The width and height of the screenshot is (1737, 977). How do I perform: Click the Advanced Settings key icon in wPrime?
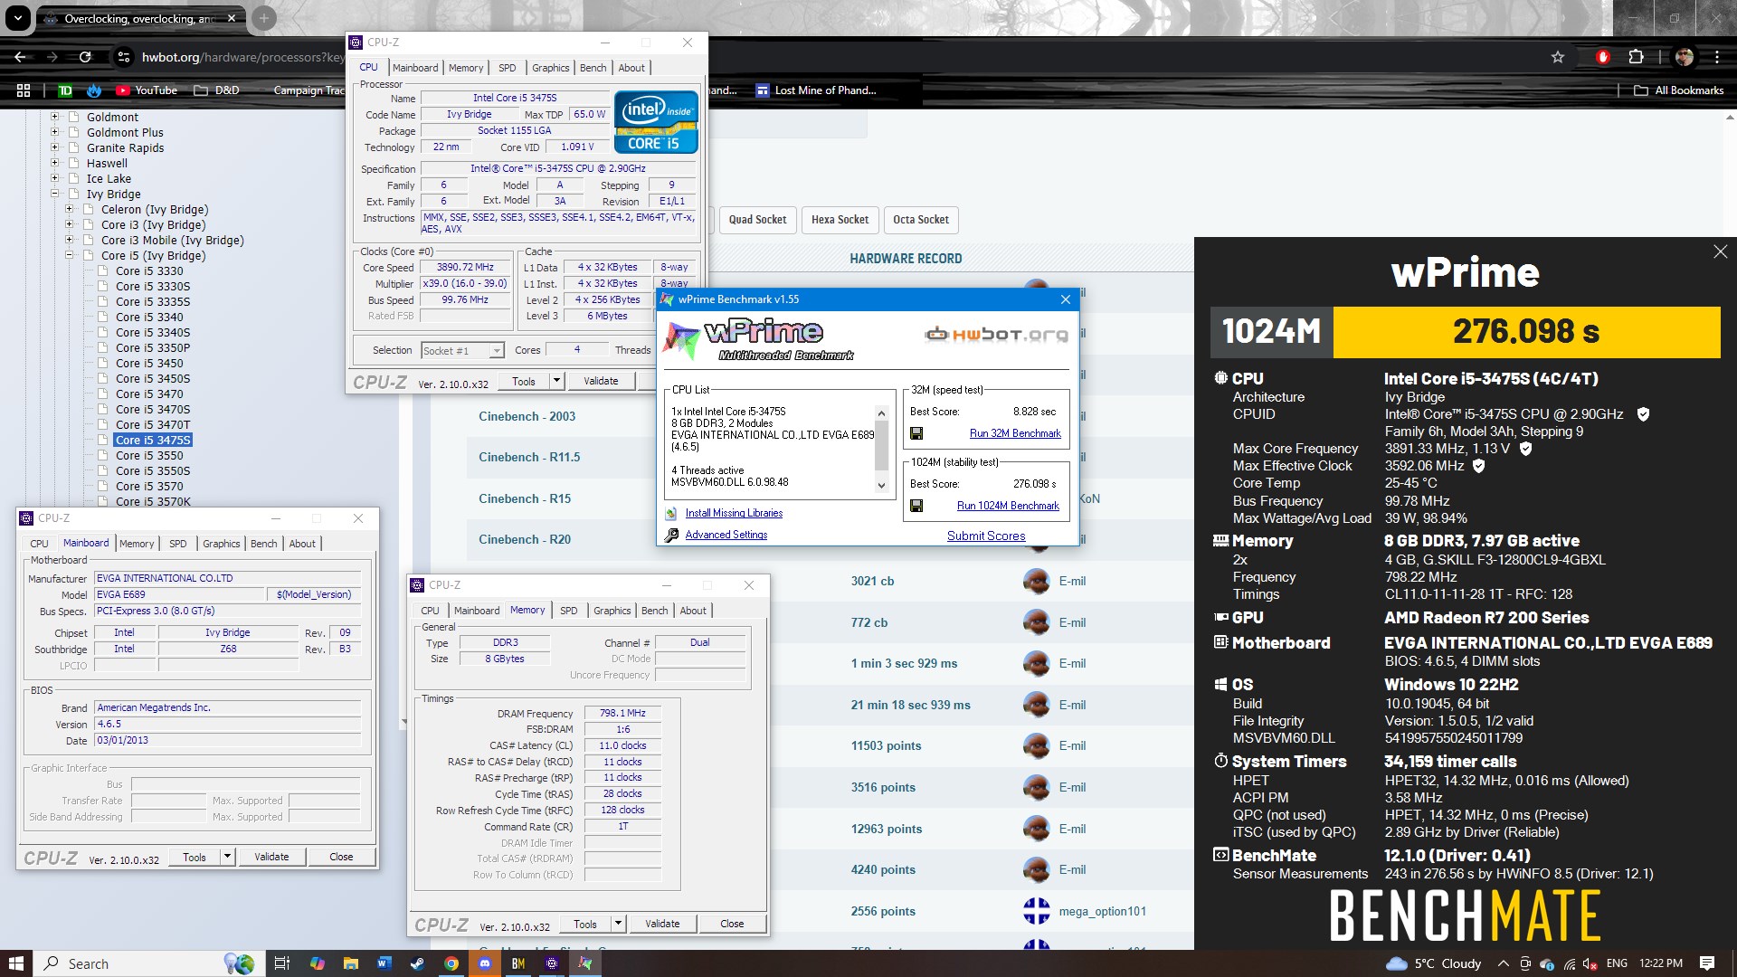[671, 535]
